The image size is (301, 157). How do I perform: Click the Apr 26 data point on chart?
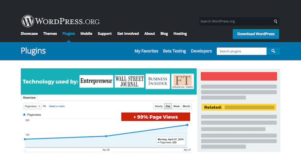pyautogui.click(x=106, y=136)
